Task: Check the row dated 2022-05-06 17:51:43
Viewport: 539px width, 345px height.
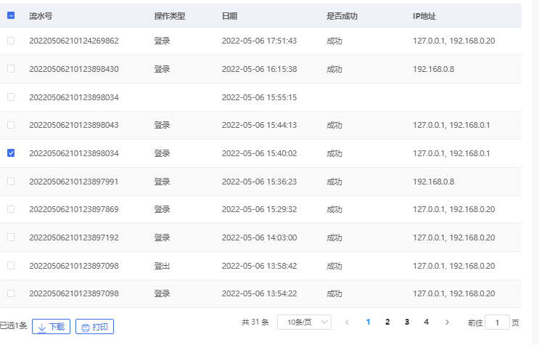Action: click(x=11, y=41)
